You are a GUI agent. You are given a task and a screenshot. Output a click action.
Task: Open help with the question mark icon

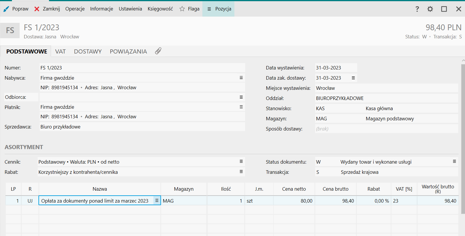[x=417, y=9]
